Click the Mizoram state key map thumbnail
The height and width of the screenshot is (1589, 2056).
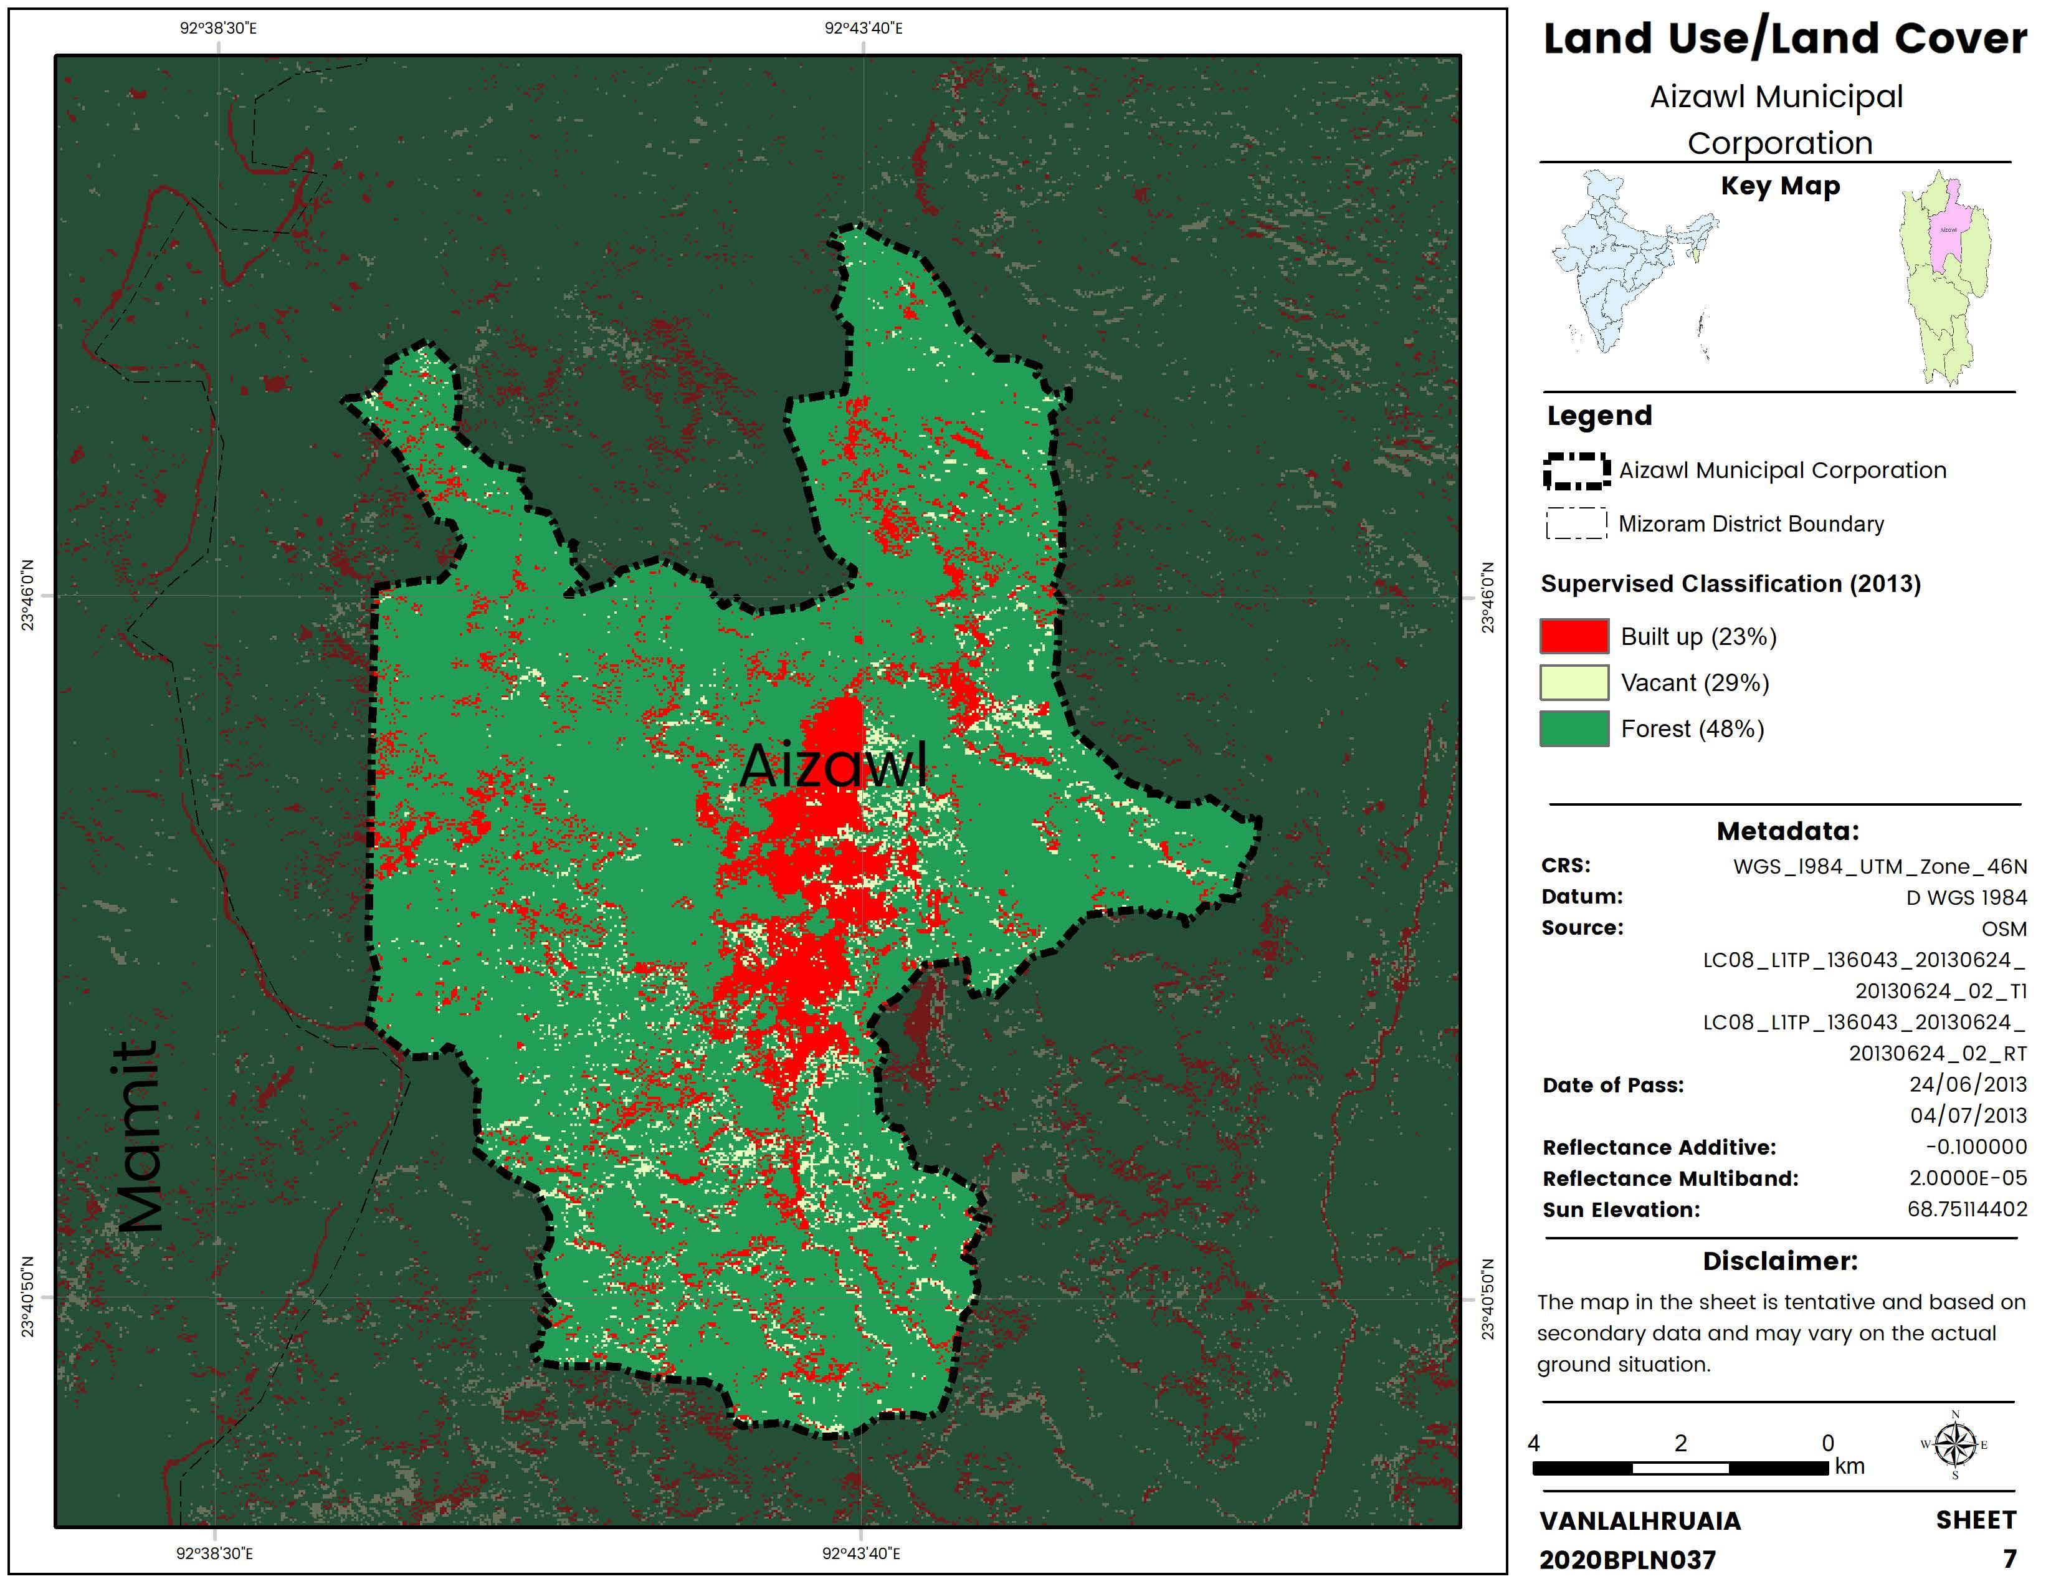1947,279
